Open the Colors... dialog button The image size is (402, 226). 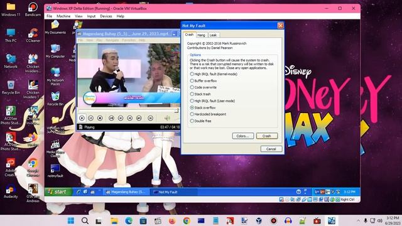pos(243,136)
